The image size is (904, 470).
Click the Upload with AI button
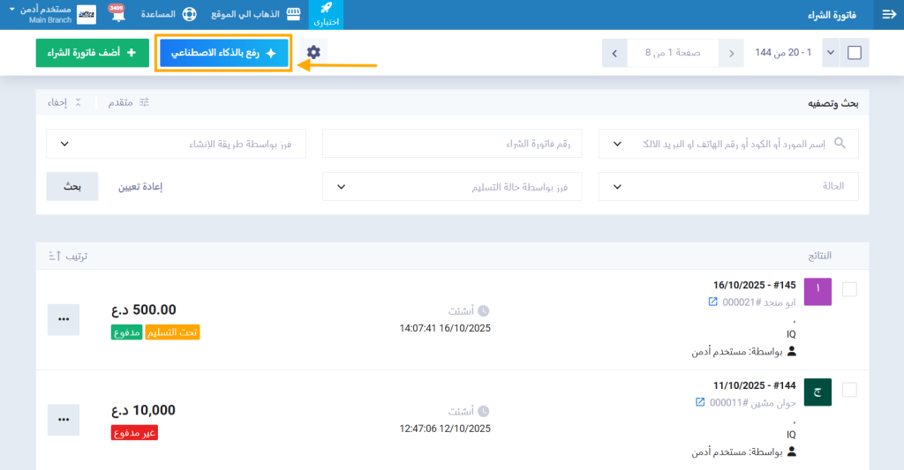coord(223,53)
